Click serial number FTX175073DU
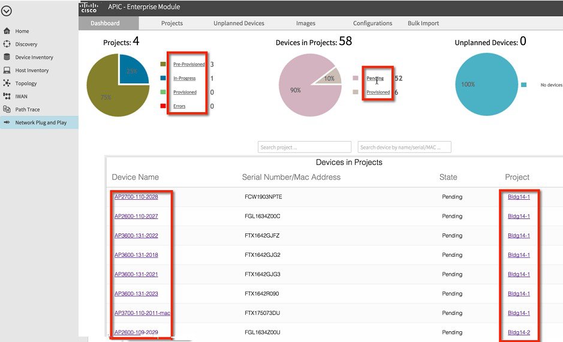 pyautogui.click(x=262, y=313)
